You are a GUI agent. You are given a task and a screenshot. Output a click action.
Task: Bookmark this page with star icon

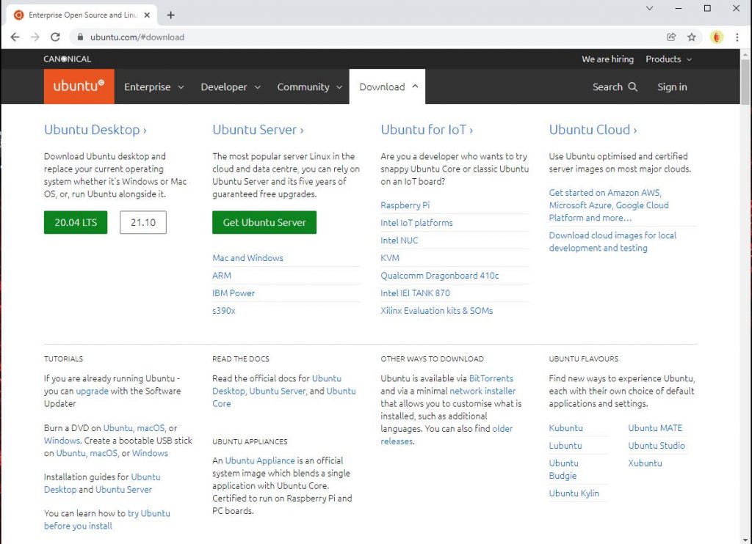[x=691, y=37]
